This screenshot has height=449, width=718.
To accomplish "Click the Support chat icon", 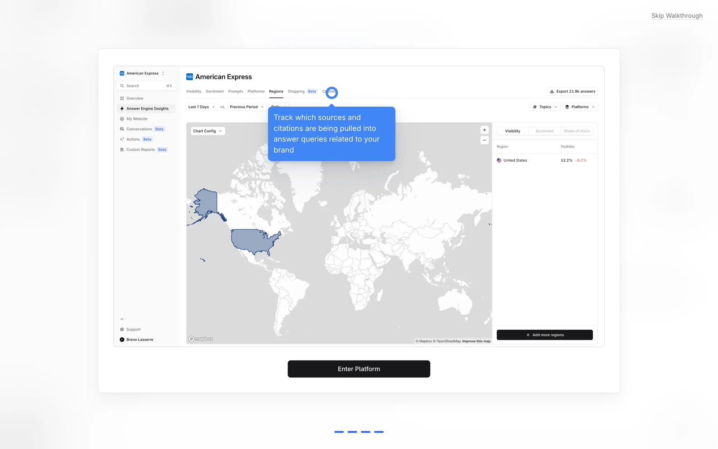I will 122,330.
